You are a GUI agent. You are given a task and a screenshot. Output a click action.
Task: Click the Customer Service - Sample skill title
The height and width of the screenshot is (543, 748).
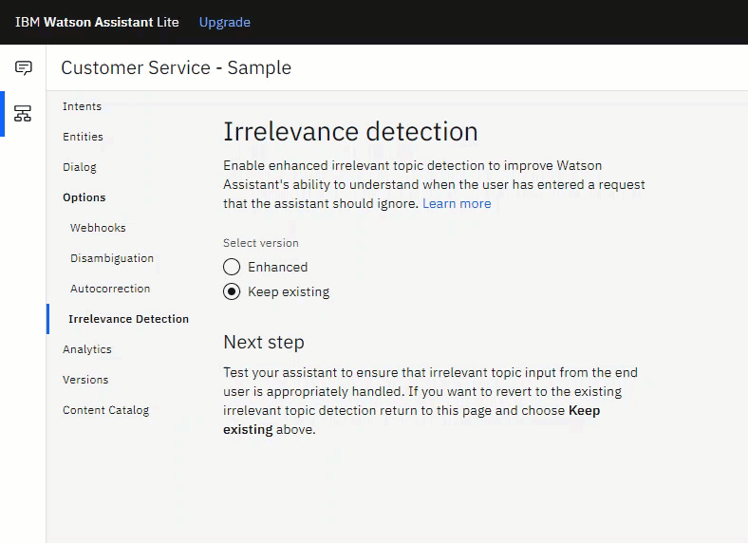[176, 67]
